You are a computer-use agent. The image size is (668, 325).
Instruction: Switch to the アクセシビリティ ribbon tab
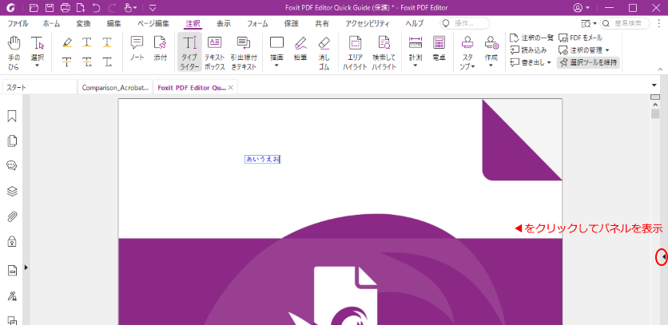coord(368,23)
